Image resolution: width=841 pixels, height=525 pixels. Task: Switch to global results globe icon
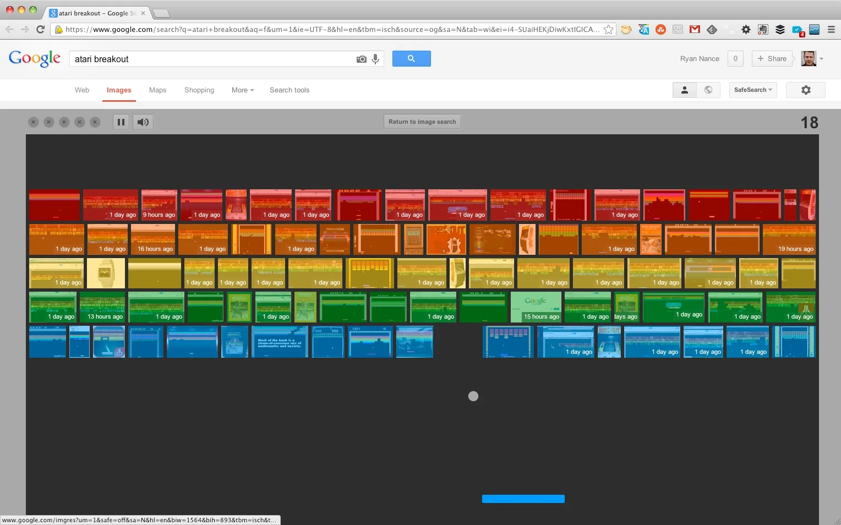click(708, 90)
